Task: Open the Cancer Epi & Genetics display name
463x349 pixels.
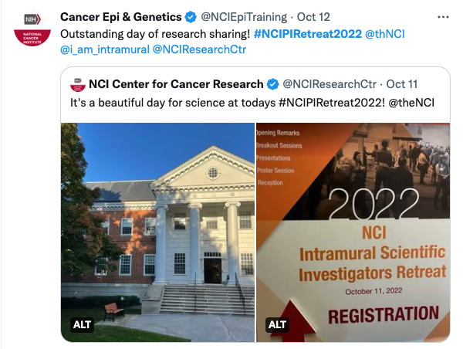Action: [x=121, y=17]
